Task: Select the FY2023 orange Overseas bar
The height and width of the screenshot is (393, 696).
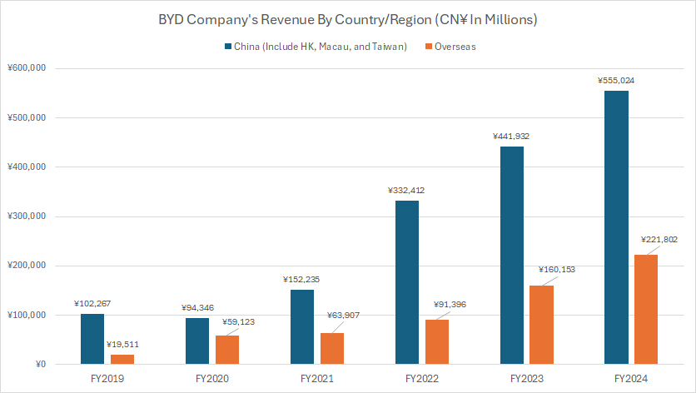Action: (x=542, y=325)
